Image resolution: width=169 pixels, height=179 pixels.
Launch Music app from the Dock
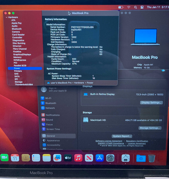pos(78,158)
